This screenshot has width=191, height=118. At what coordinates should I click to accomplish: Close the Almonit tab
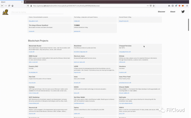click(22, 2)
